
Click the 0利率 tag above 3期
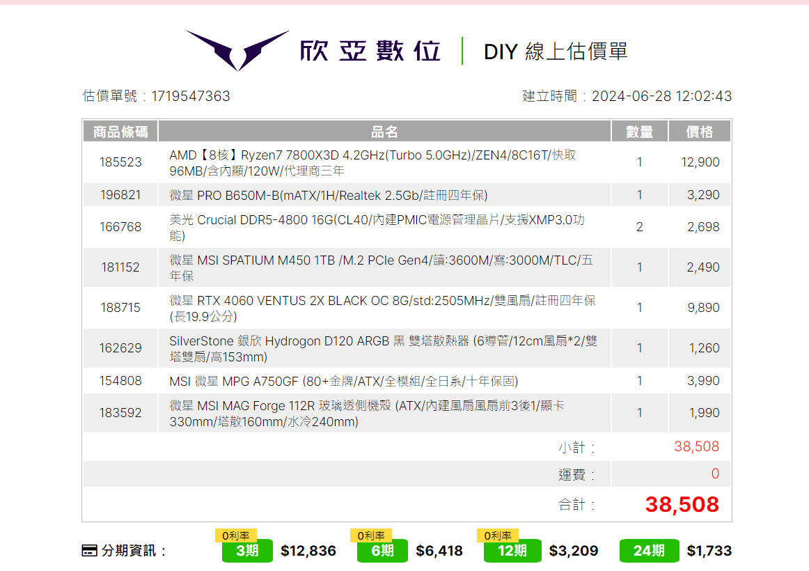236,536
